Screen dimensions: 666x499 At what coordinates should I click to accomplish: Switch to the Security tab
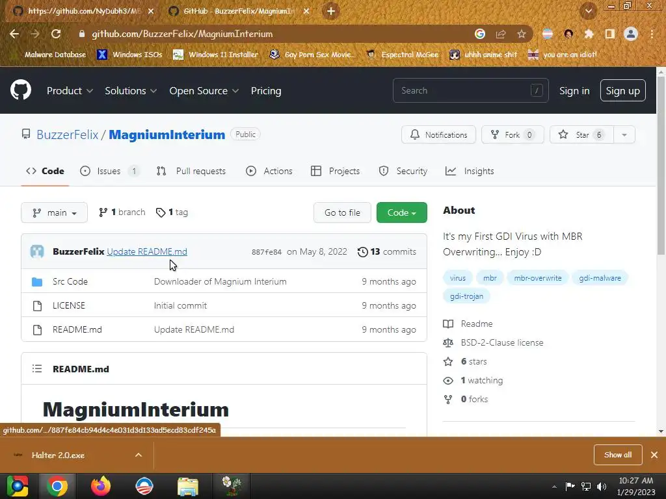point(403,171)
